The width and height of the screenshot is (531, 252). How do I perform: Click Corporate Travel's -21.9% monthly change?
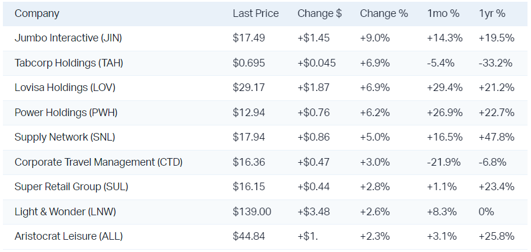(x=444, y=162)
